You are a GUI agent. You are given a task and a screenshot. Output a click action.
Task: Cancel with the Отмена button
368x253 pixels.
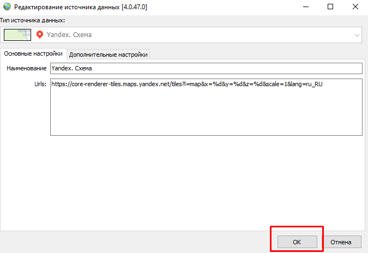pos(341,242)
